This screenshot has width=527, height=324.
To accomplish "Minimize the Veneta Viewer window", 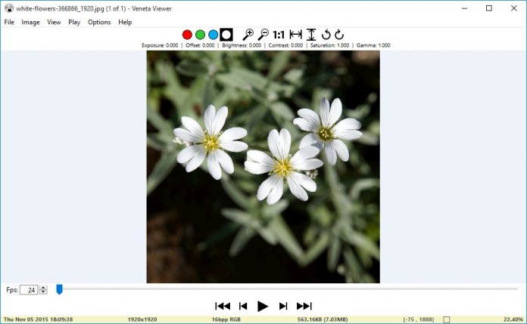I will [x=464, y=8].
